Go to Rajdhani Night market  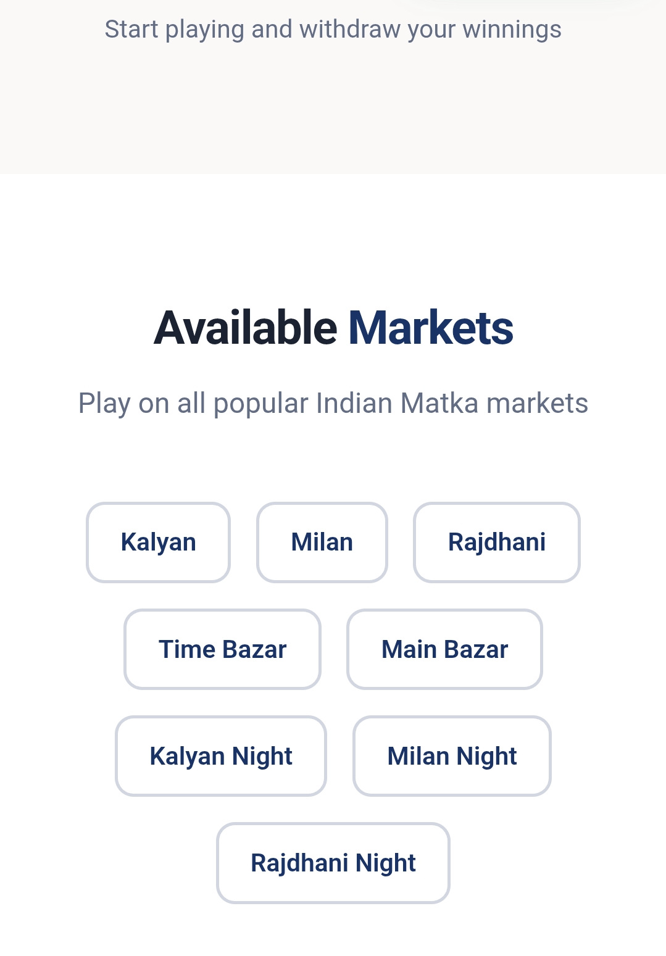pyautogui.click(x=333, y=863)
